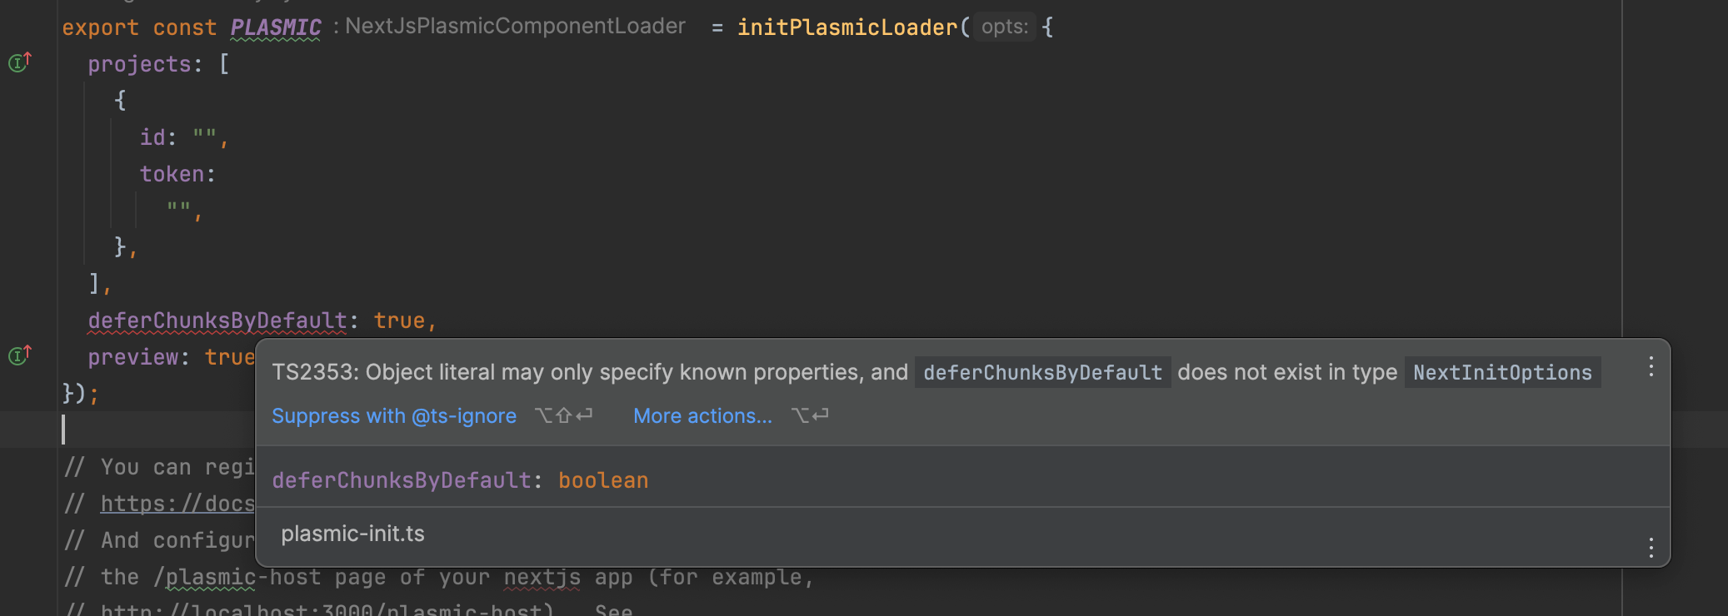Image resolution: width=1728 pixels, height=616 pixels.
Task: Click the gutter implement icon beside projects line
Action: coord(19,62)
